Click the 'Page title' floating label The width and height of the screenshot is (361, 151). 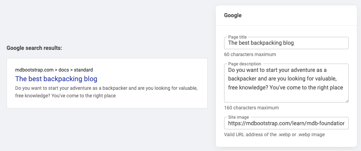point(238,37)
